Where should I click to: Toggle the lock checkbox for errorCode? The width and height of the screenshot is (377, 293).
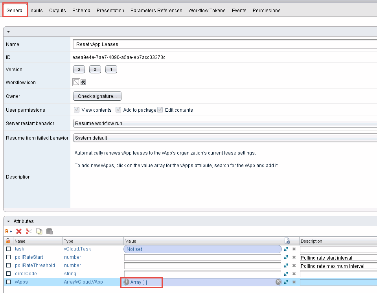point(8,274)
